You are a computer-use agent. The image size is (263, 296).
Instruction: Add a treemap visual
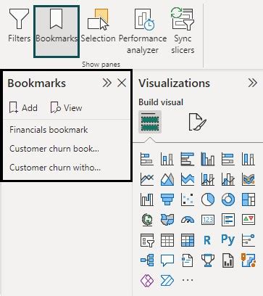249,200
